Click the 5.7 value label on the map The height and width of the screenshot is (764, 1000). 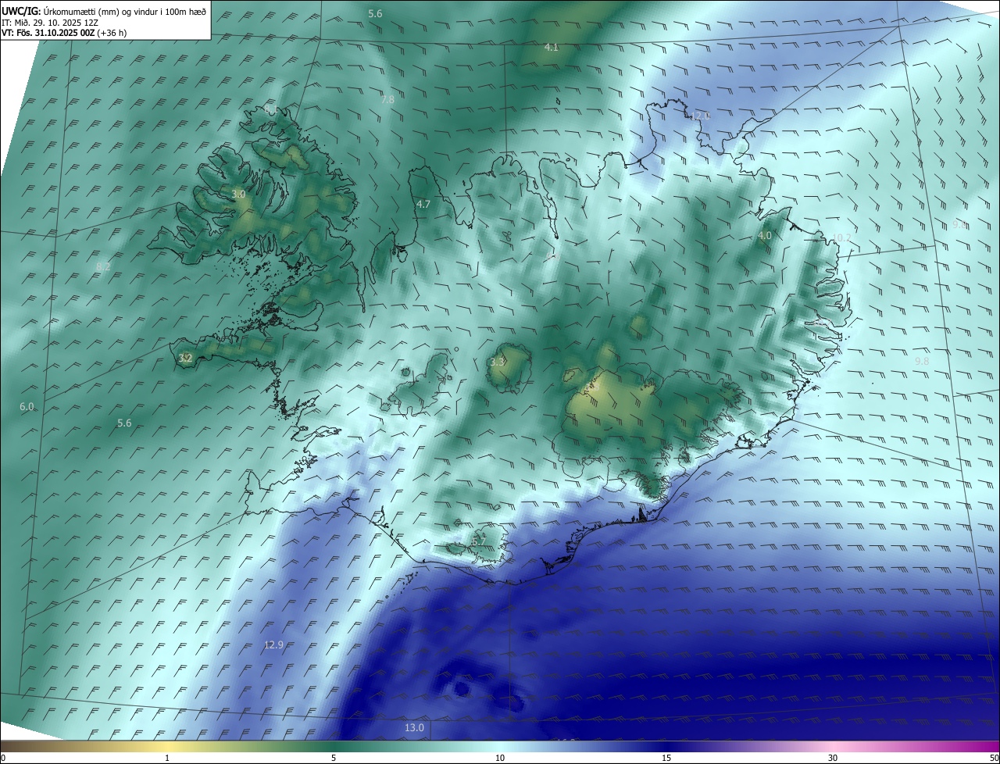click(x=479, y=541)
